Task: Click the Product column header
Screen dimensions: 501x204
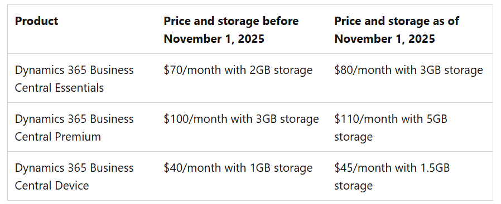Action: tap(36, 21)
